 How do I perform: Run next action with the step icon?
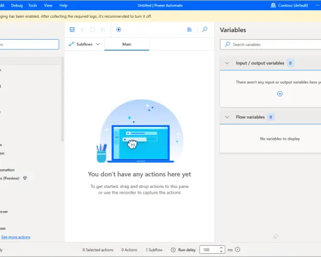tap(103, 30)
